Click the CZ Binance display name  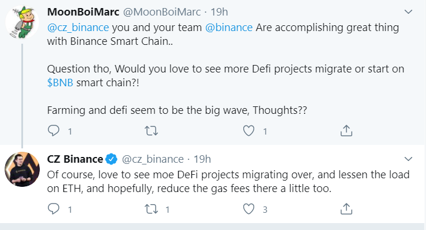pyautogui.click(x=74, y=159)
